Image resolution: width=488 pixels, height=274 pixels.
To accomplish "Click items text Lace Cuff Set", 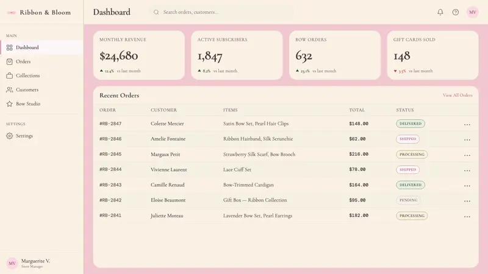I will click(x=237, y=170).
